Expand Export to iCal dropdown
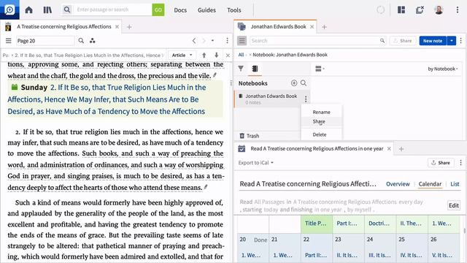The height and width of the screenshot is (263, 467). pyautogui.click(x=256, y=163)
